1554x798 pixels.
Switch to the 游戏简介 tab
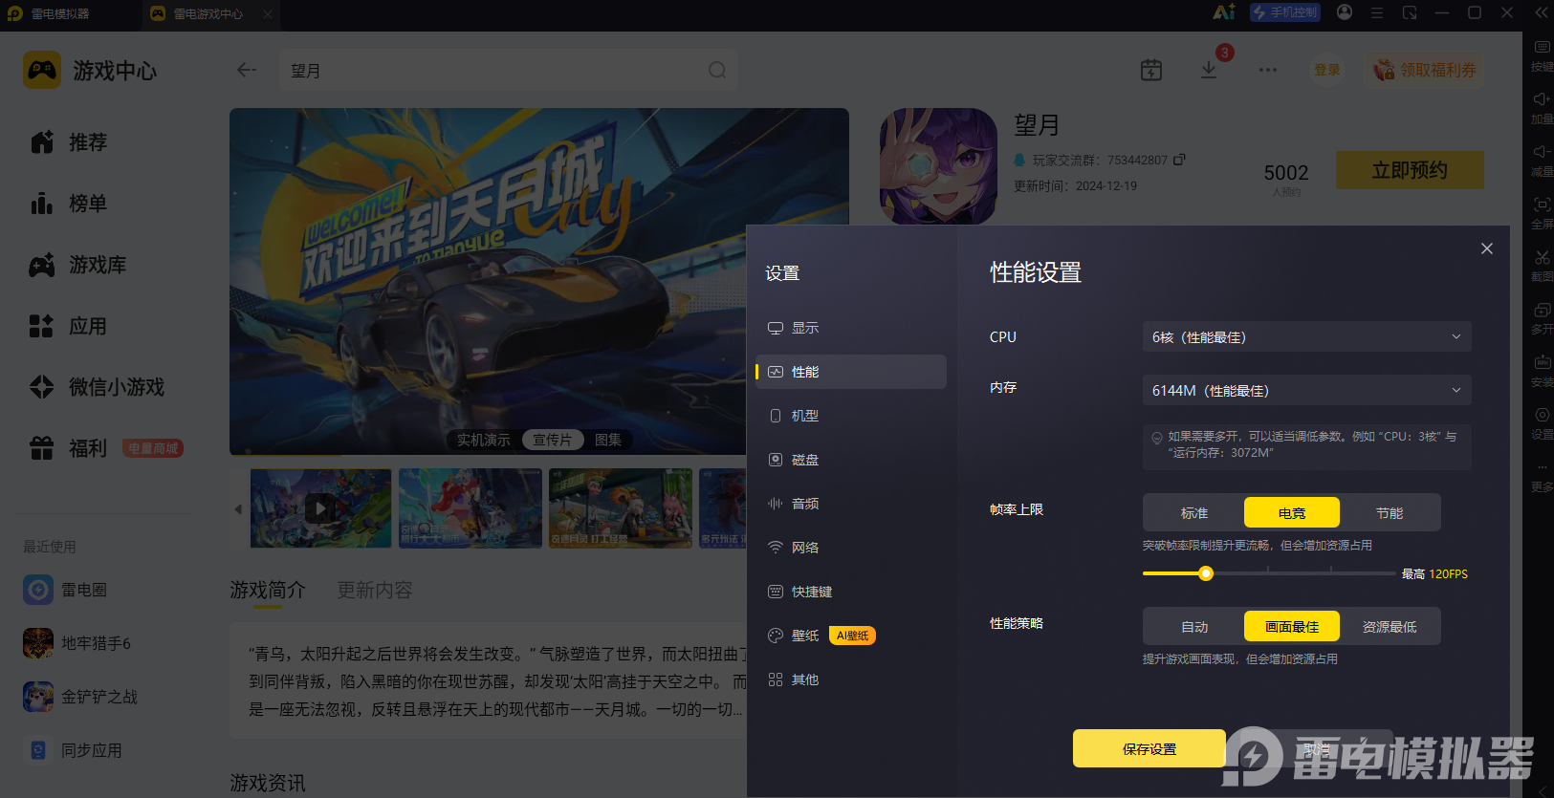point(268,591)
